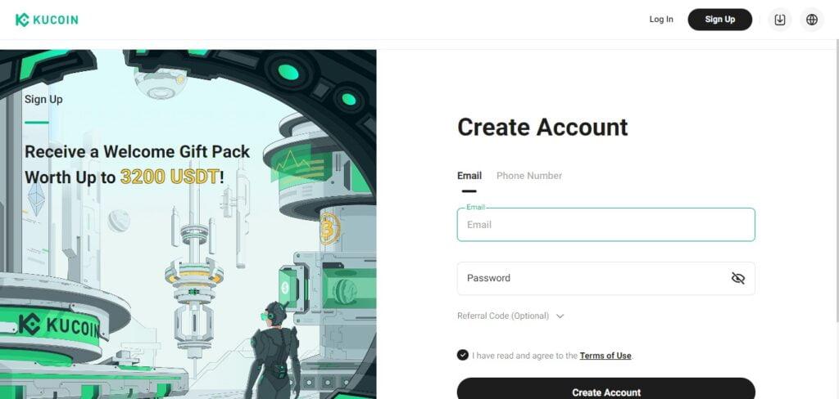Click the Create Account button
Viewport: 839px width, 399px height.
605,388
